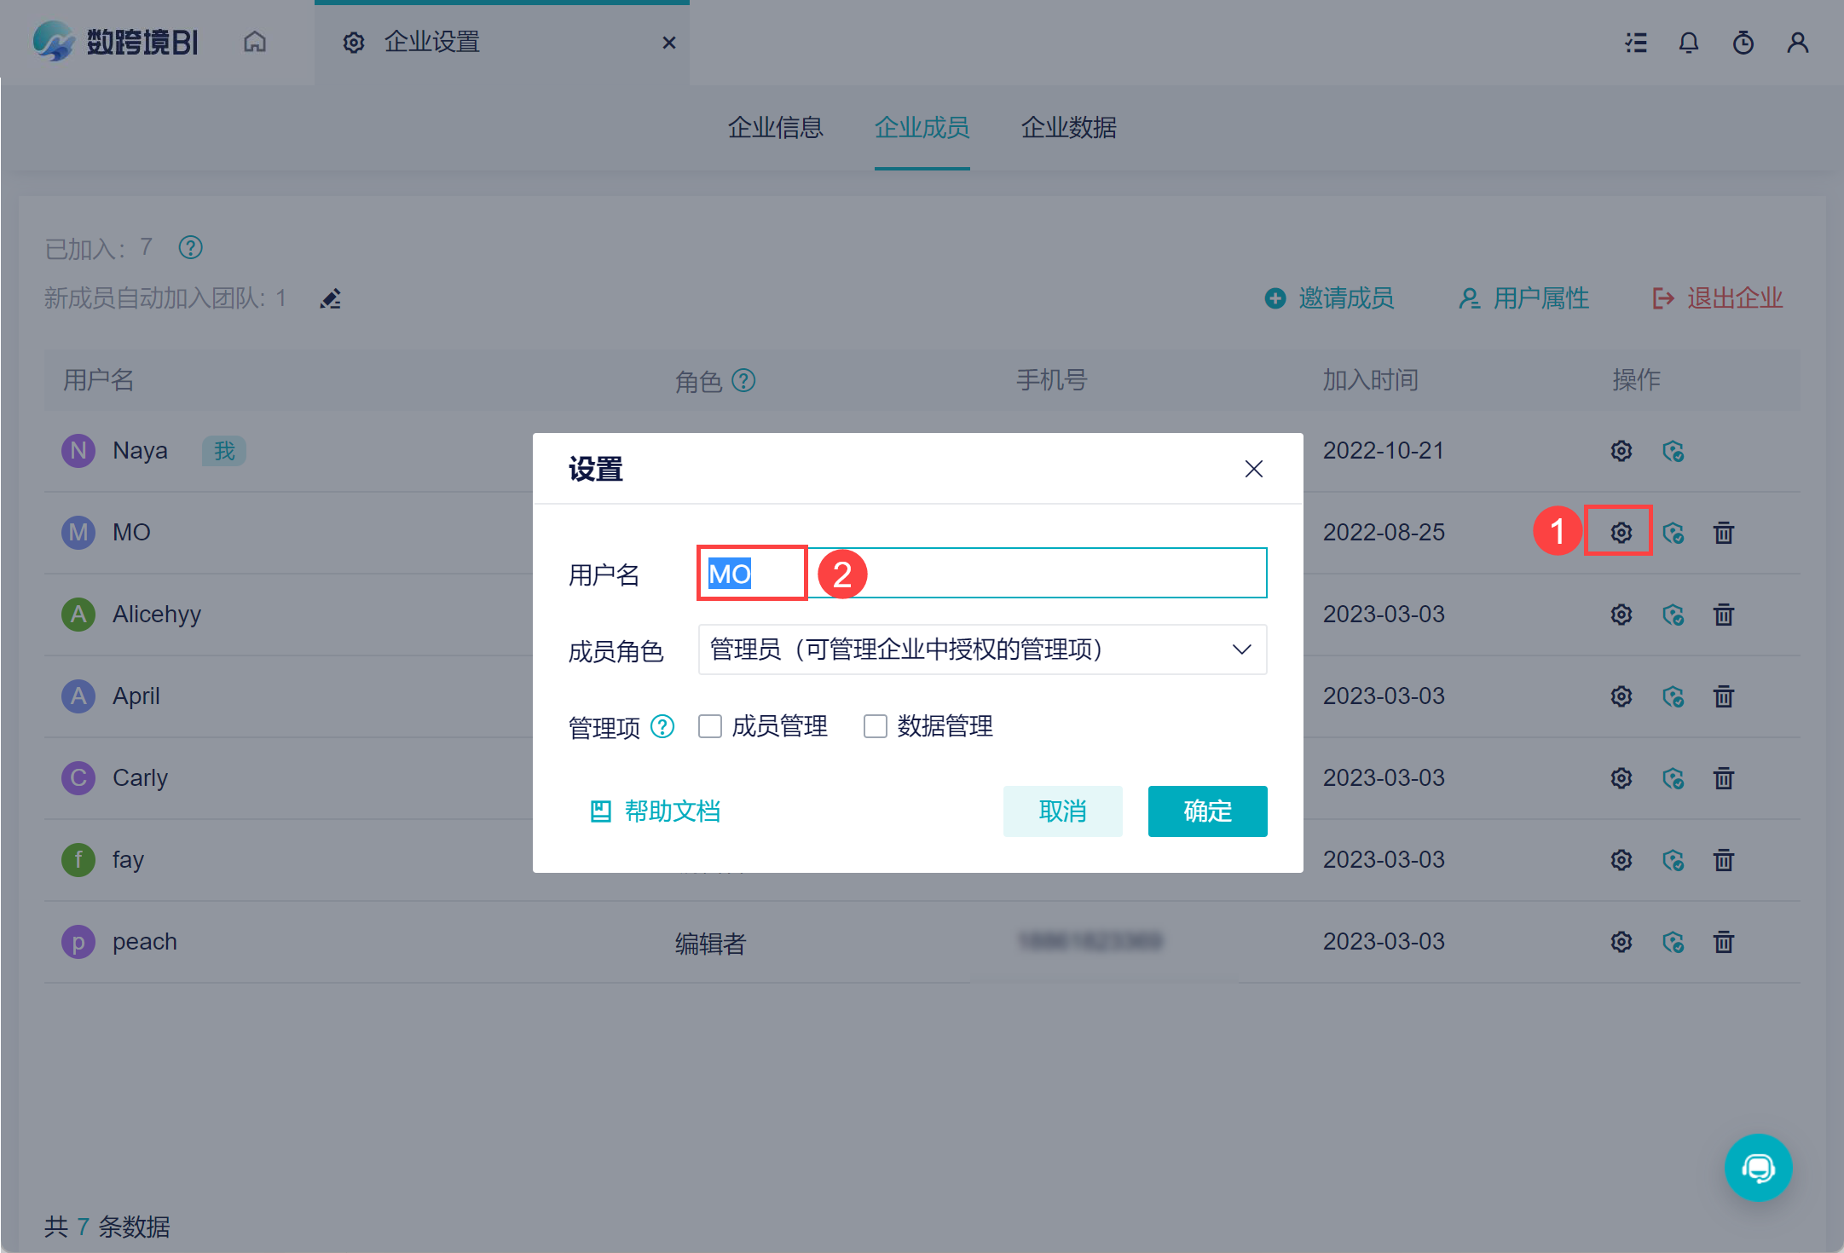Screen dimensions: 1844x1253
Task: Expand the 成员角色 dropdown
Action: point(981,650)
